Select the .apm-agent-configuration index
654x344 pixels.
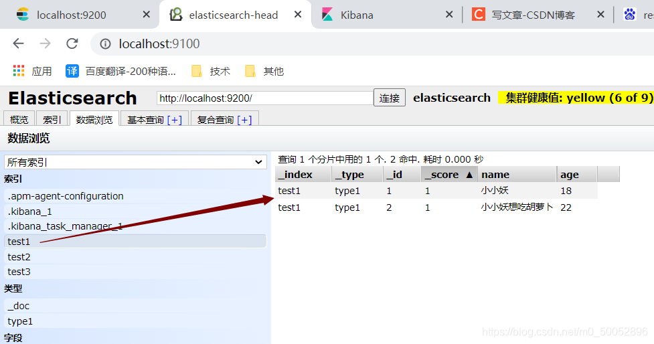pos(135,196)
